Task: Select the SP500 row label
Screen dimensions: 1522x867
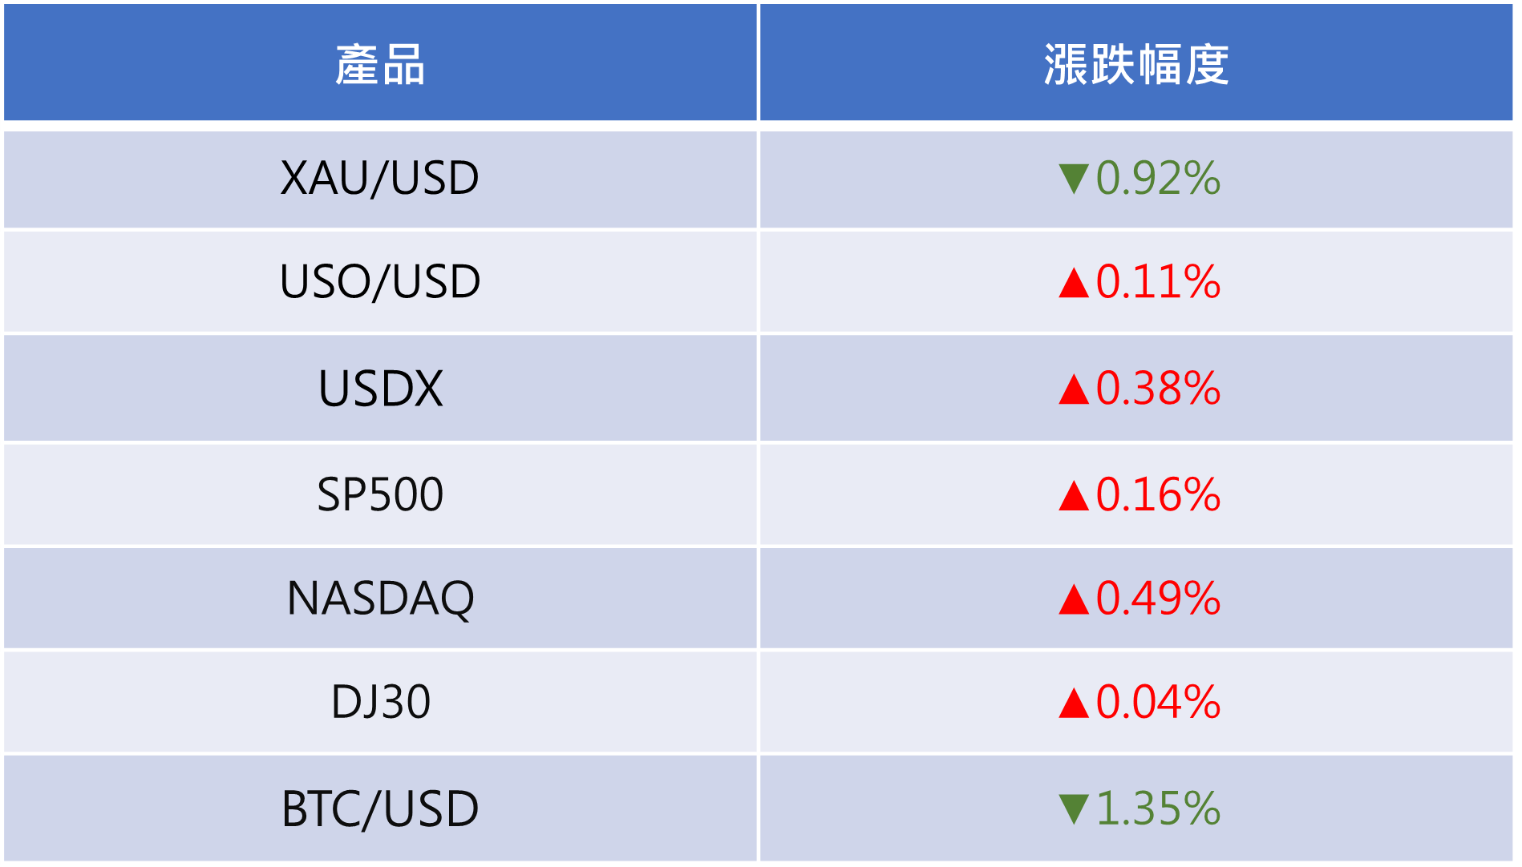Action: click(x=380, y=494)
